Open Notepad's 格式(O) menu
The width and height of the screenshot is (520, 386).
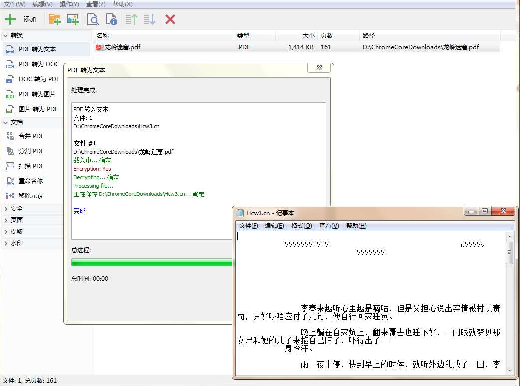point(301,226)
